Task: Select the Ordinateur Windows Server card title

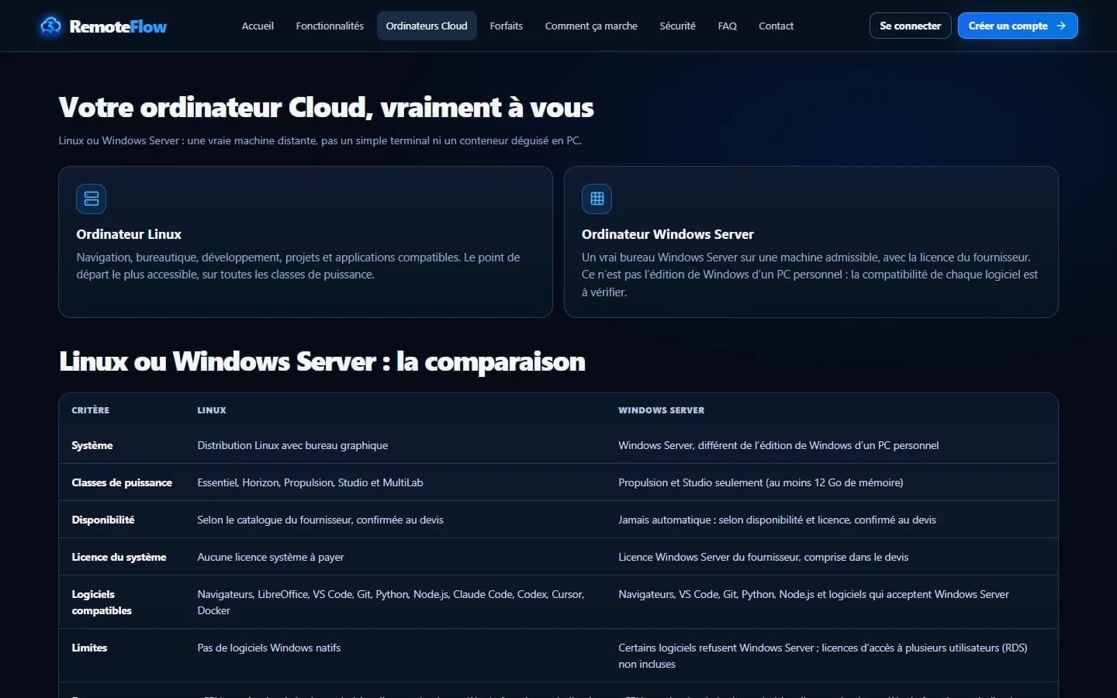Action: [x=668, y=234]
